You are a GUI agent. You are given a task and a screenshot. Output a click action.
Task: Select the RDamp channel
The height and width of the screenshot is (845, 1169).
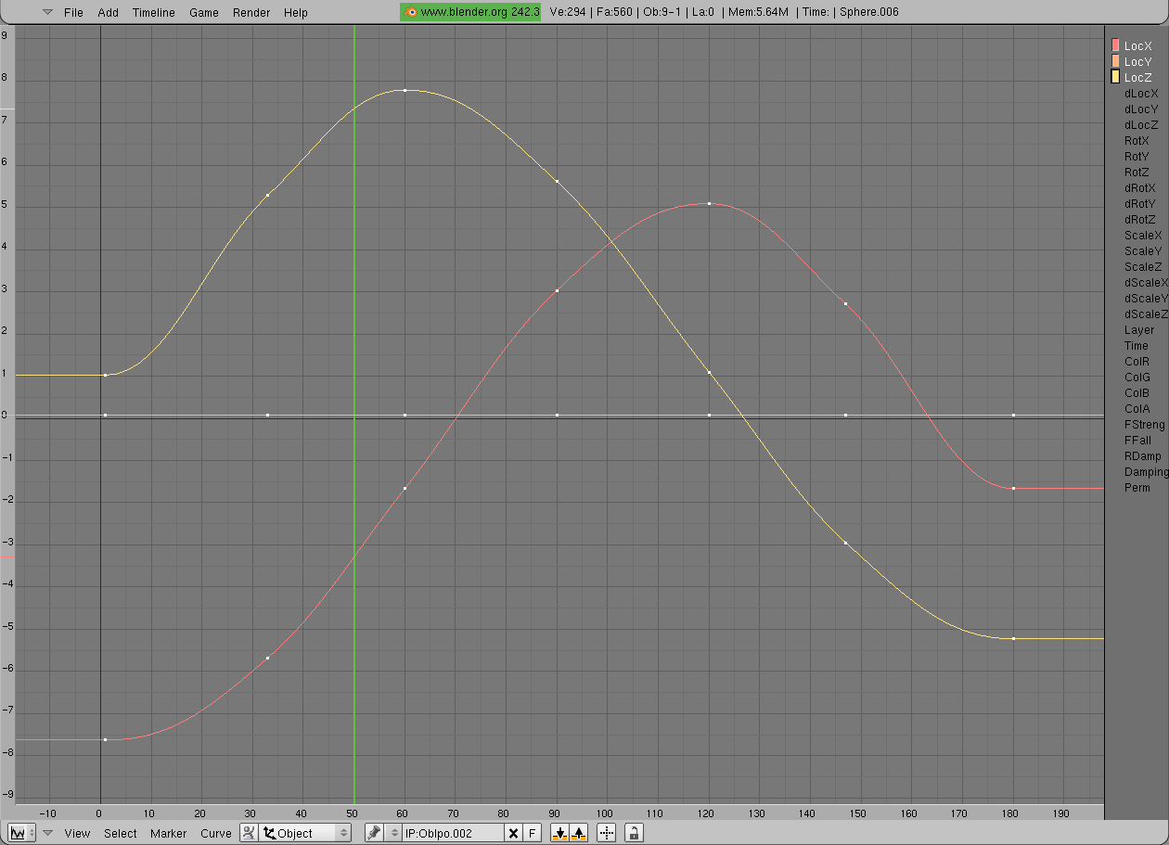[x=1142, y=455]
